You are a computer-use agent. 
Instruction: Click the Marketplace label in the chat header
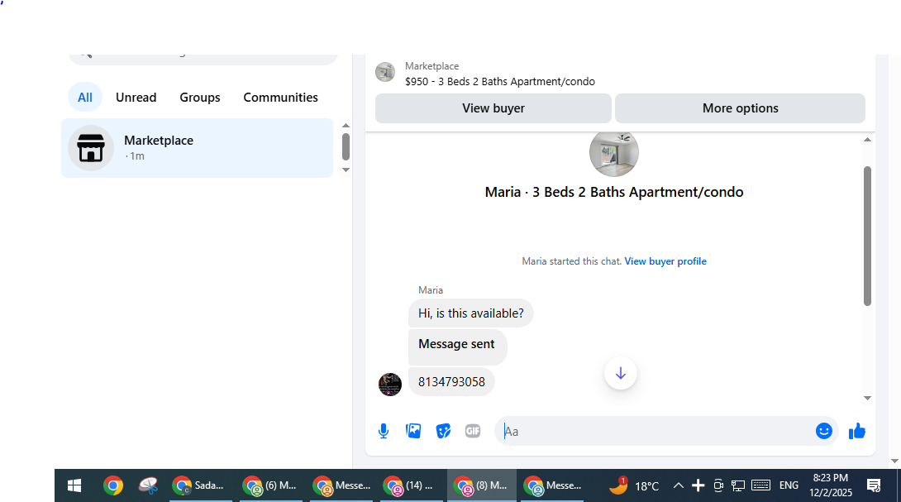click(x=431, y=66)
